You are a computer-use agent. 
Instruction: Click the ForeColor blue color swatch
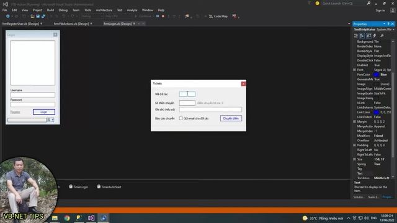point(377,74)
